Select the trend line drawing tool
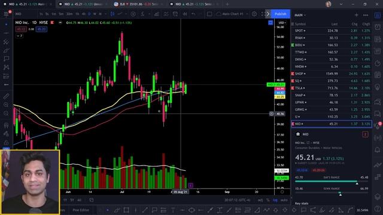 pos(6,33)
